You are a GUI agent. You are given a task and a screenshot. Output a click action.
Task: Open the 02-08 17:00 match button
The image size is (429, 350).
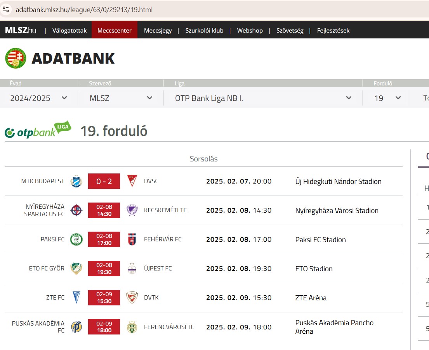point(104,239)
